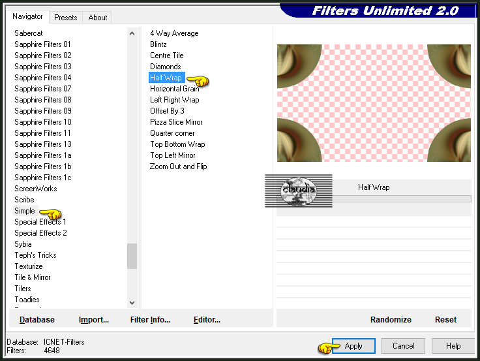Select Teph's Tricks category
Image resolution: width=480 pixels, height=361 pixels.
click(x=35, y=255)
